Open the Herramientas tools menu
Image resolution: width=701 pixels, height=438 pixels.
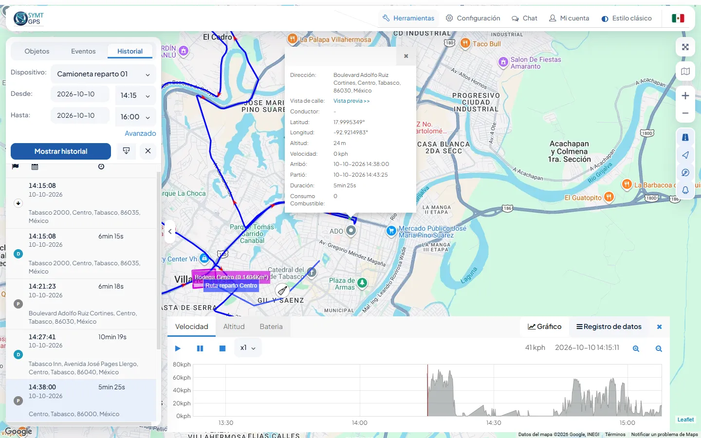[x=408, y=18]
